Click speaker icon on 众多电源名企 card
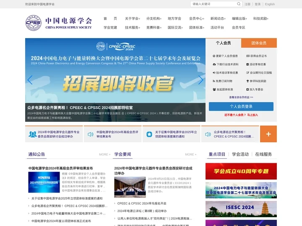Viewport: 302px width, 226px height. pos(208,134)
